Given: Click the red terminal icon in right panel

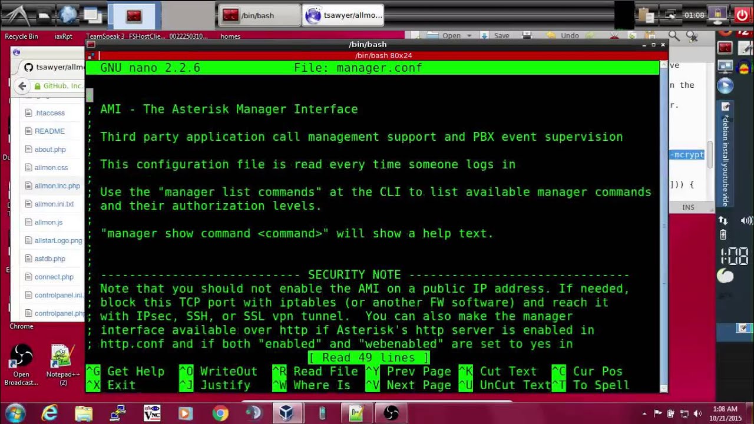Looking at the screenshot, I should coord(725,48).
